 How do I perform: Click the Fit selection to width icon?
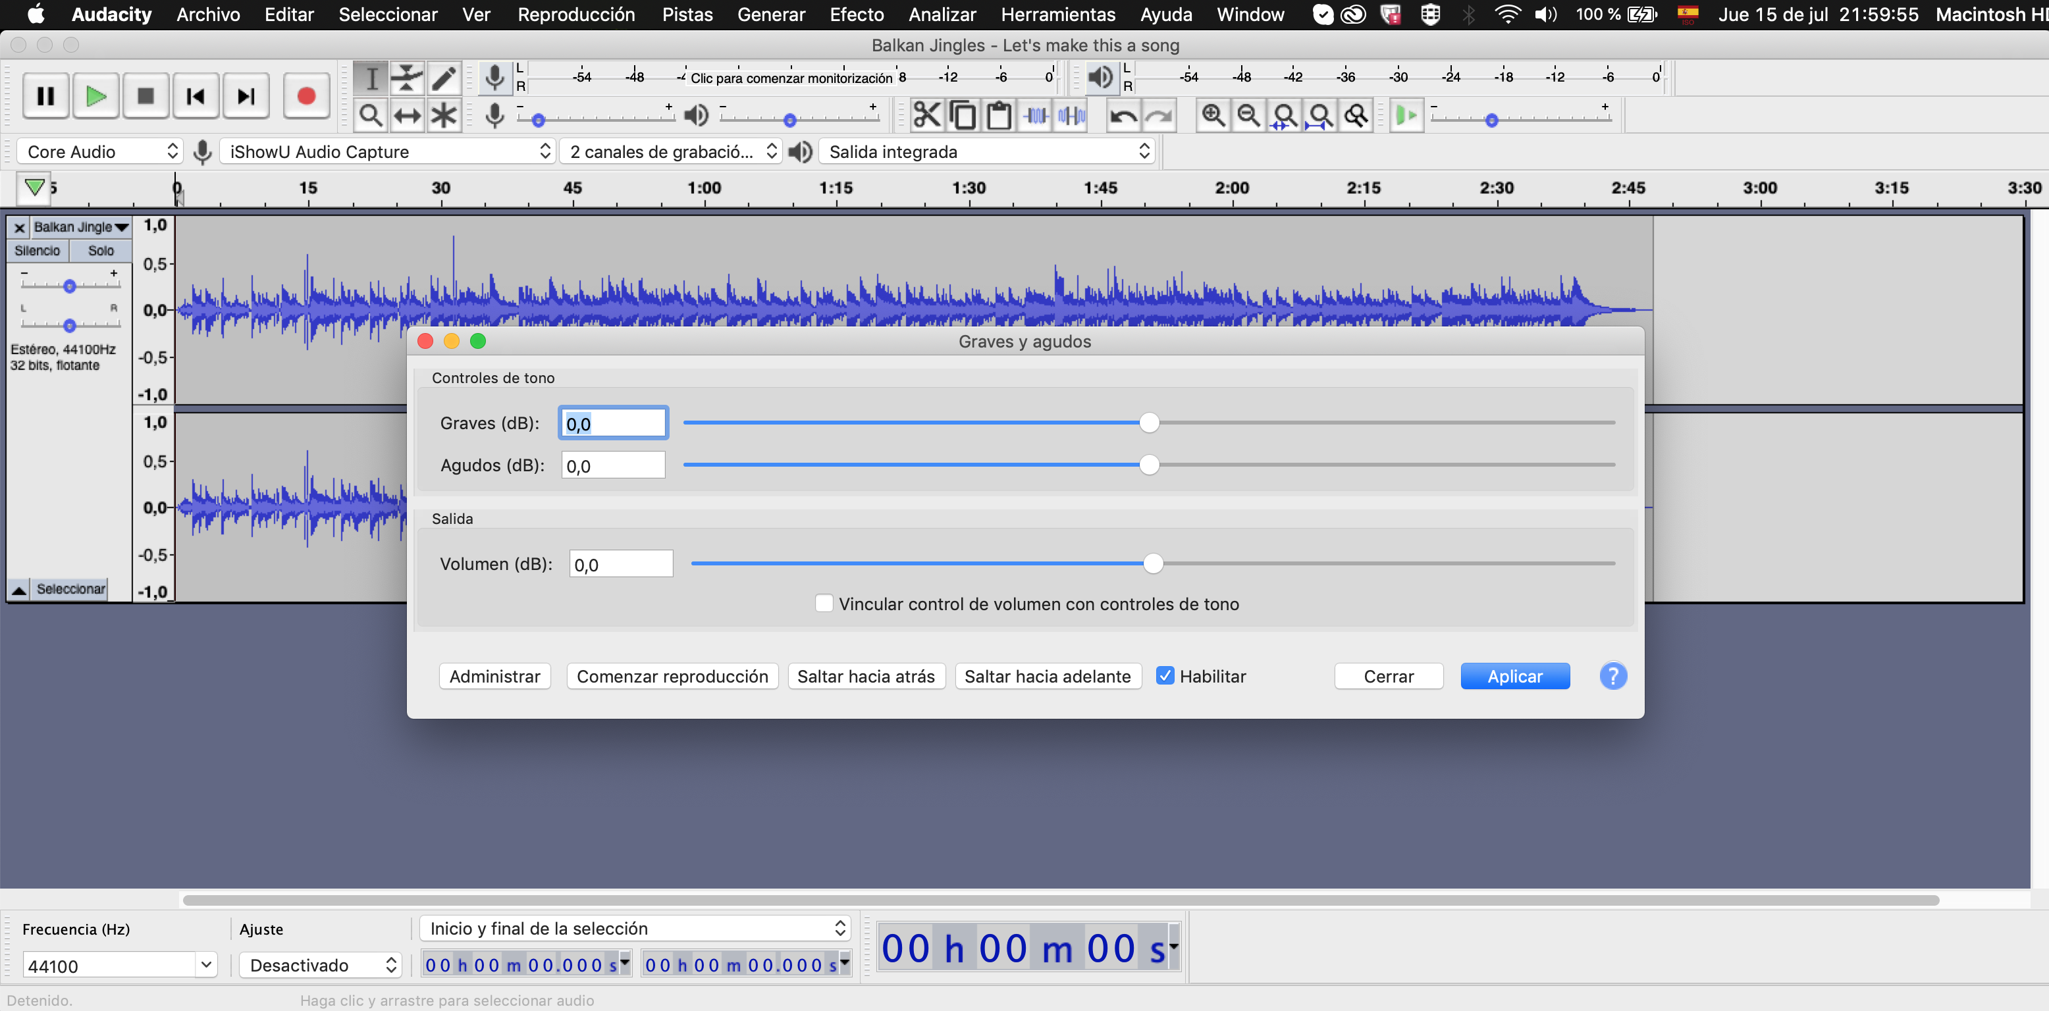[x=1285, y=115]
